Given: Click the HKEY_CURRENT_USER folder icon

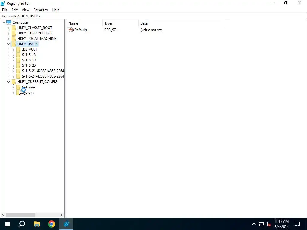Looking at the screenshot, I should (13, 33).
